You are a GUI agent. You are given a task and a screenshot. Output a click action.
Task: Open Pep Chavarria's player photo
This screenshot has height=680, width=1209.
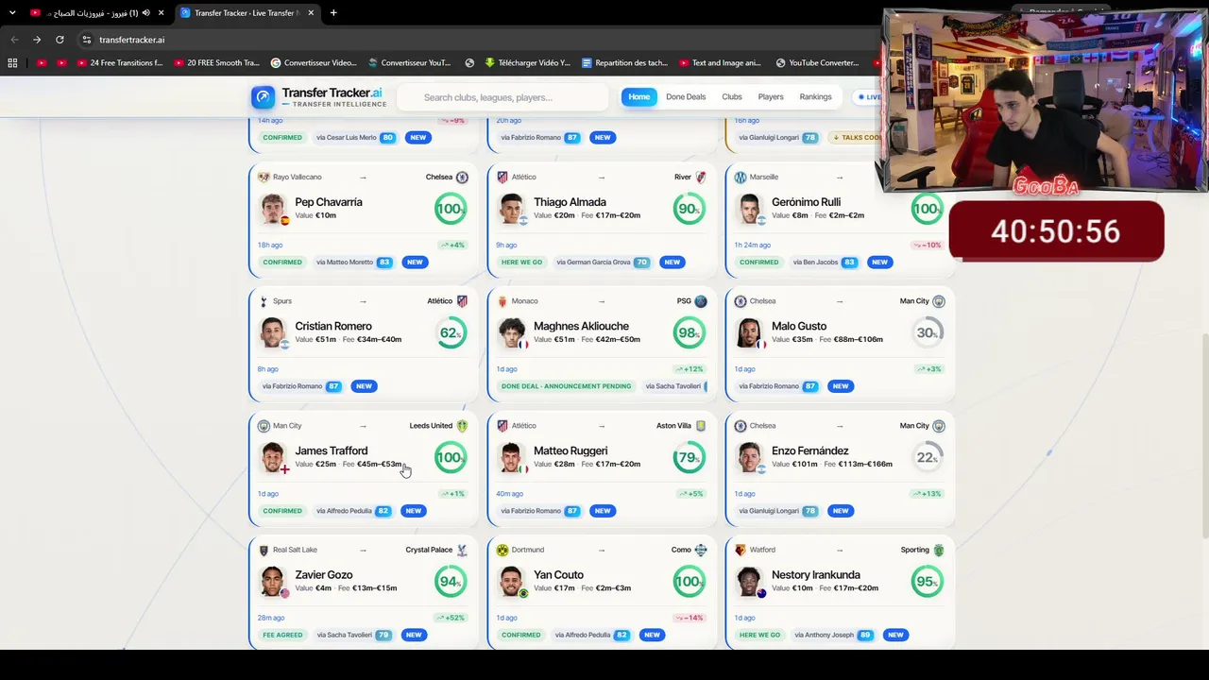click(x=273, y=209)
